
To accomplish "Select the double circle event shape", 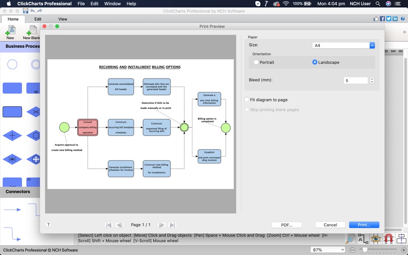I will pyautogui.click(x=36, y=64).
